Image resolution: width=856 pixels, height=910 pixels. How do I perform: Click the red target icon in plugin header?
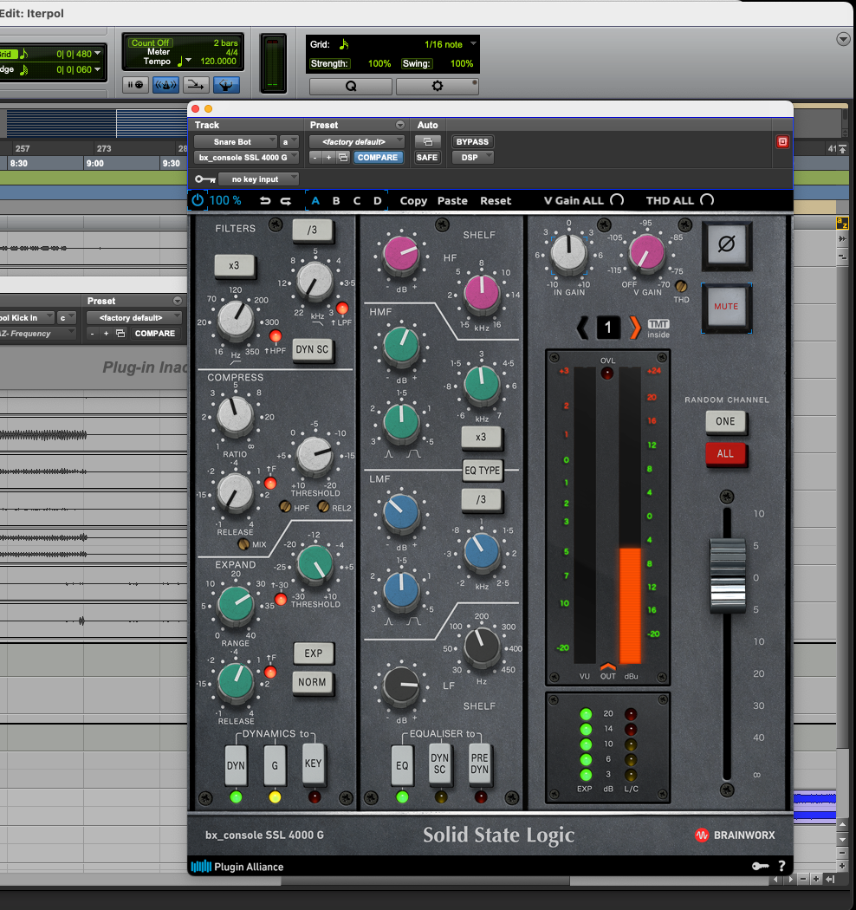click(782, 141)
